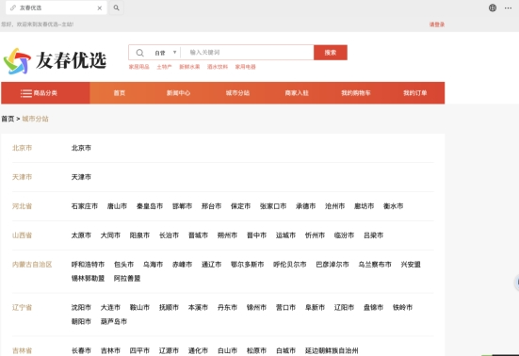519x356 pixels.
Task: Choose 大连市 under 辽宁省
Action: pyautogui.click(x=110, y=307)
